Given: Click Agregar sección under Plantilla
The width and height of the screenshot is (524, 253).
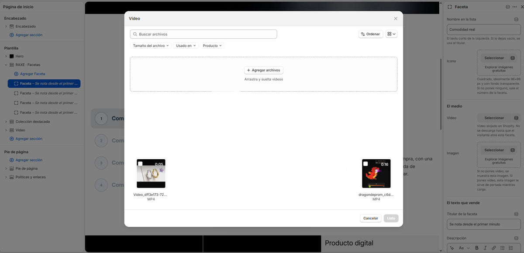Looking at the screenshot, I should [x=26, y=139].
